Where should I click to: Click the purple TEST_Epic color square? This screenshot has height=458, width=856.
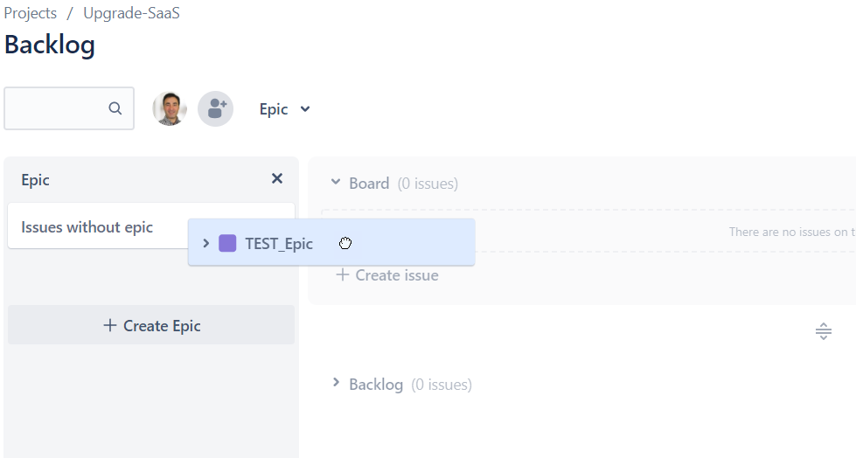(227, 243)
